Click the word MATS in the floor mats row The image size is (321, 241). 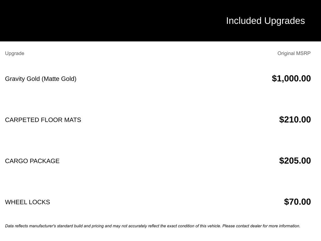pyautogui.click(x=73, y=120)
